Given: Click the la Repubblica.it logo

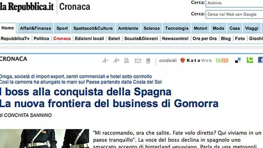Looking at the screenshot, I should [27, 7].
